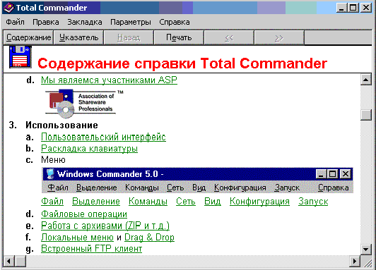Click the vertical scrollbar up arrow
The height and width of the screenshot is (270, 376).
[366, 80]
